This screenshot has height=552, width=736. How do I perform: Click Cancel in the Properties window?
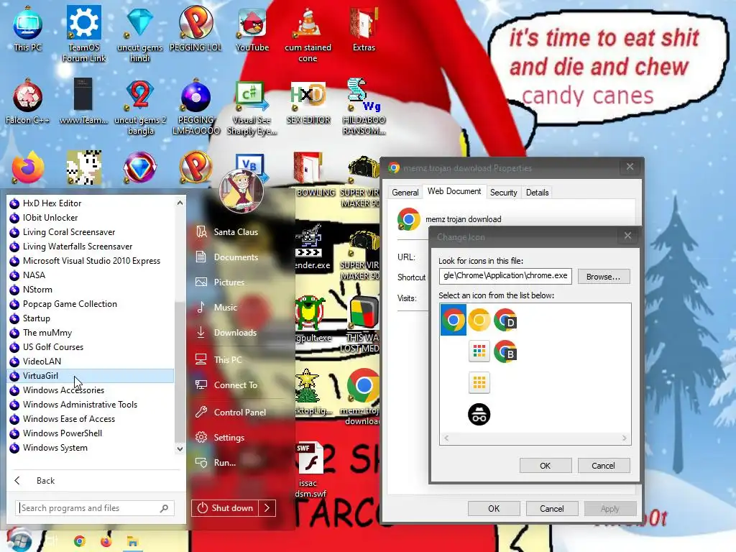pos(551,508)
